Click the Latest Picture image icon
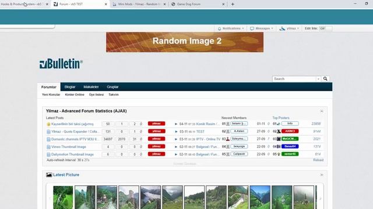 (x=49, y=175)
